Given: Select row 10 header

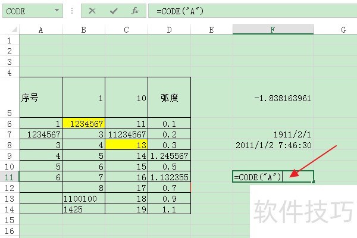Looking at the screenshot, I should tap(10, 166).
